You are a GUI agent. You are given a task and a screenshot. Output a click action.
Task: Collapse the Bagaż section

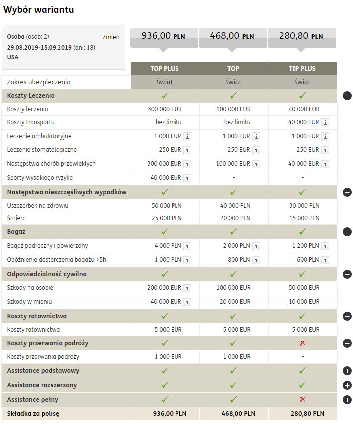[347, 232]
